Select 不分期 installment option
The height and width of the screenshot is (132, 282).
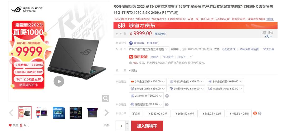136,114
